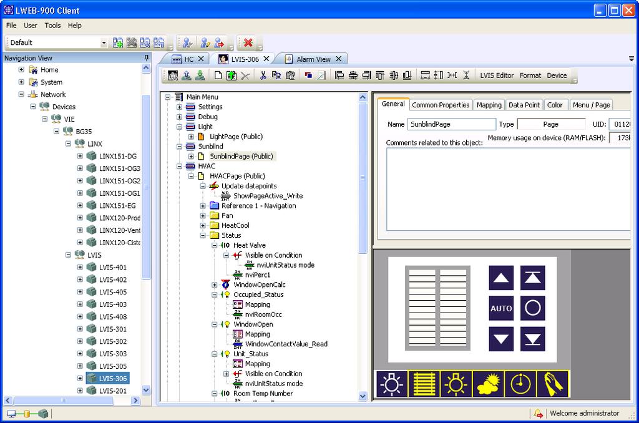Select nviRoomOcc data point in tree

[263, 314]
